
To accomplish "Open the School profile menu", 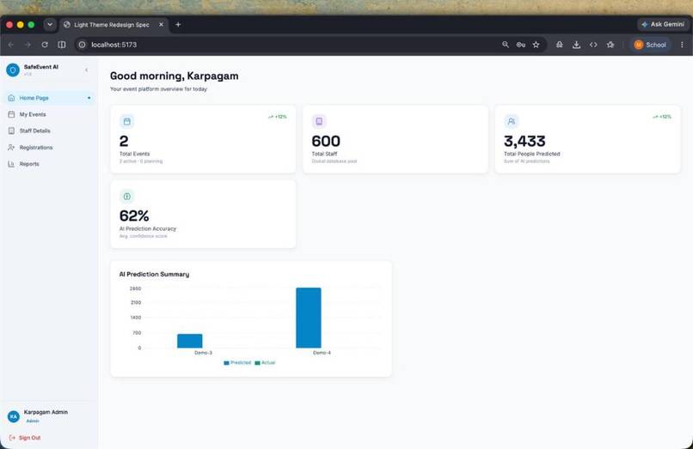I will pos(650,45).
